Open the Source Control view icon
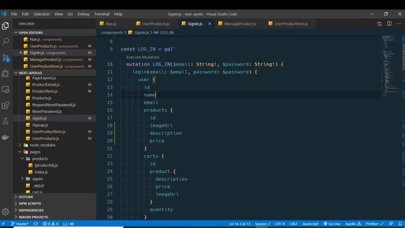405x228 pixels. [6, 58]
